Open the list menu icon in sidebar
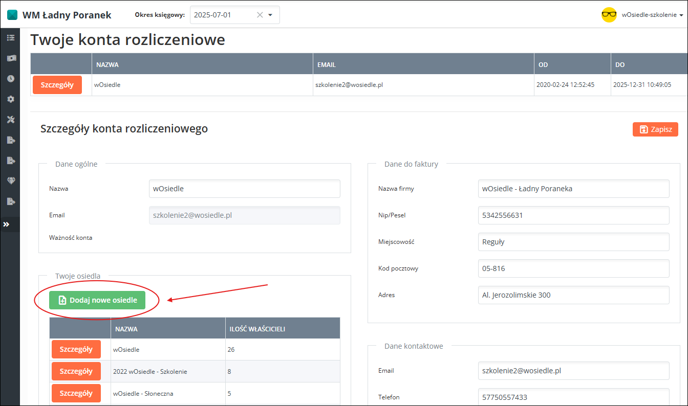 point(10,38)
